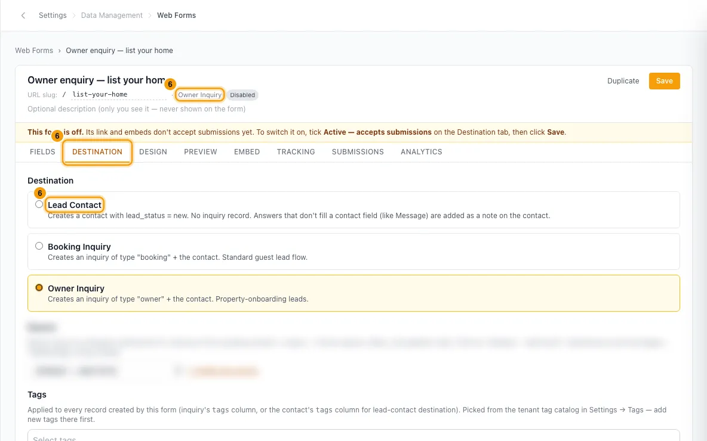Switch to the Design tab

153,152
